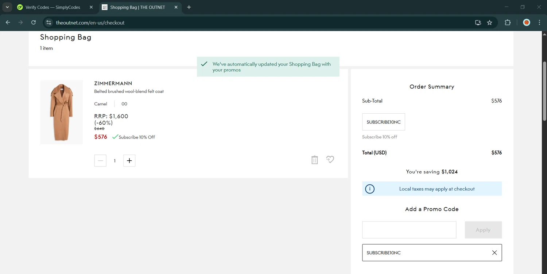Viewport: 547px width, 274px height.
Task: Click the address bar URL theoutnet.com/en-us/checkout
Action: click(x=90, y=23)
